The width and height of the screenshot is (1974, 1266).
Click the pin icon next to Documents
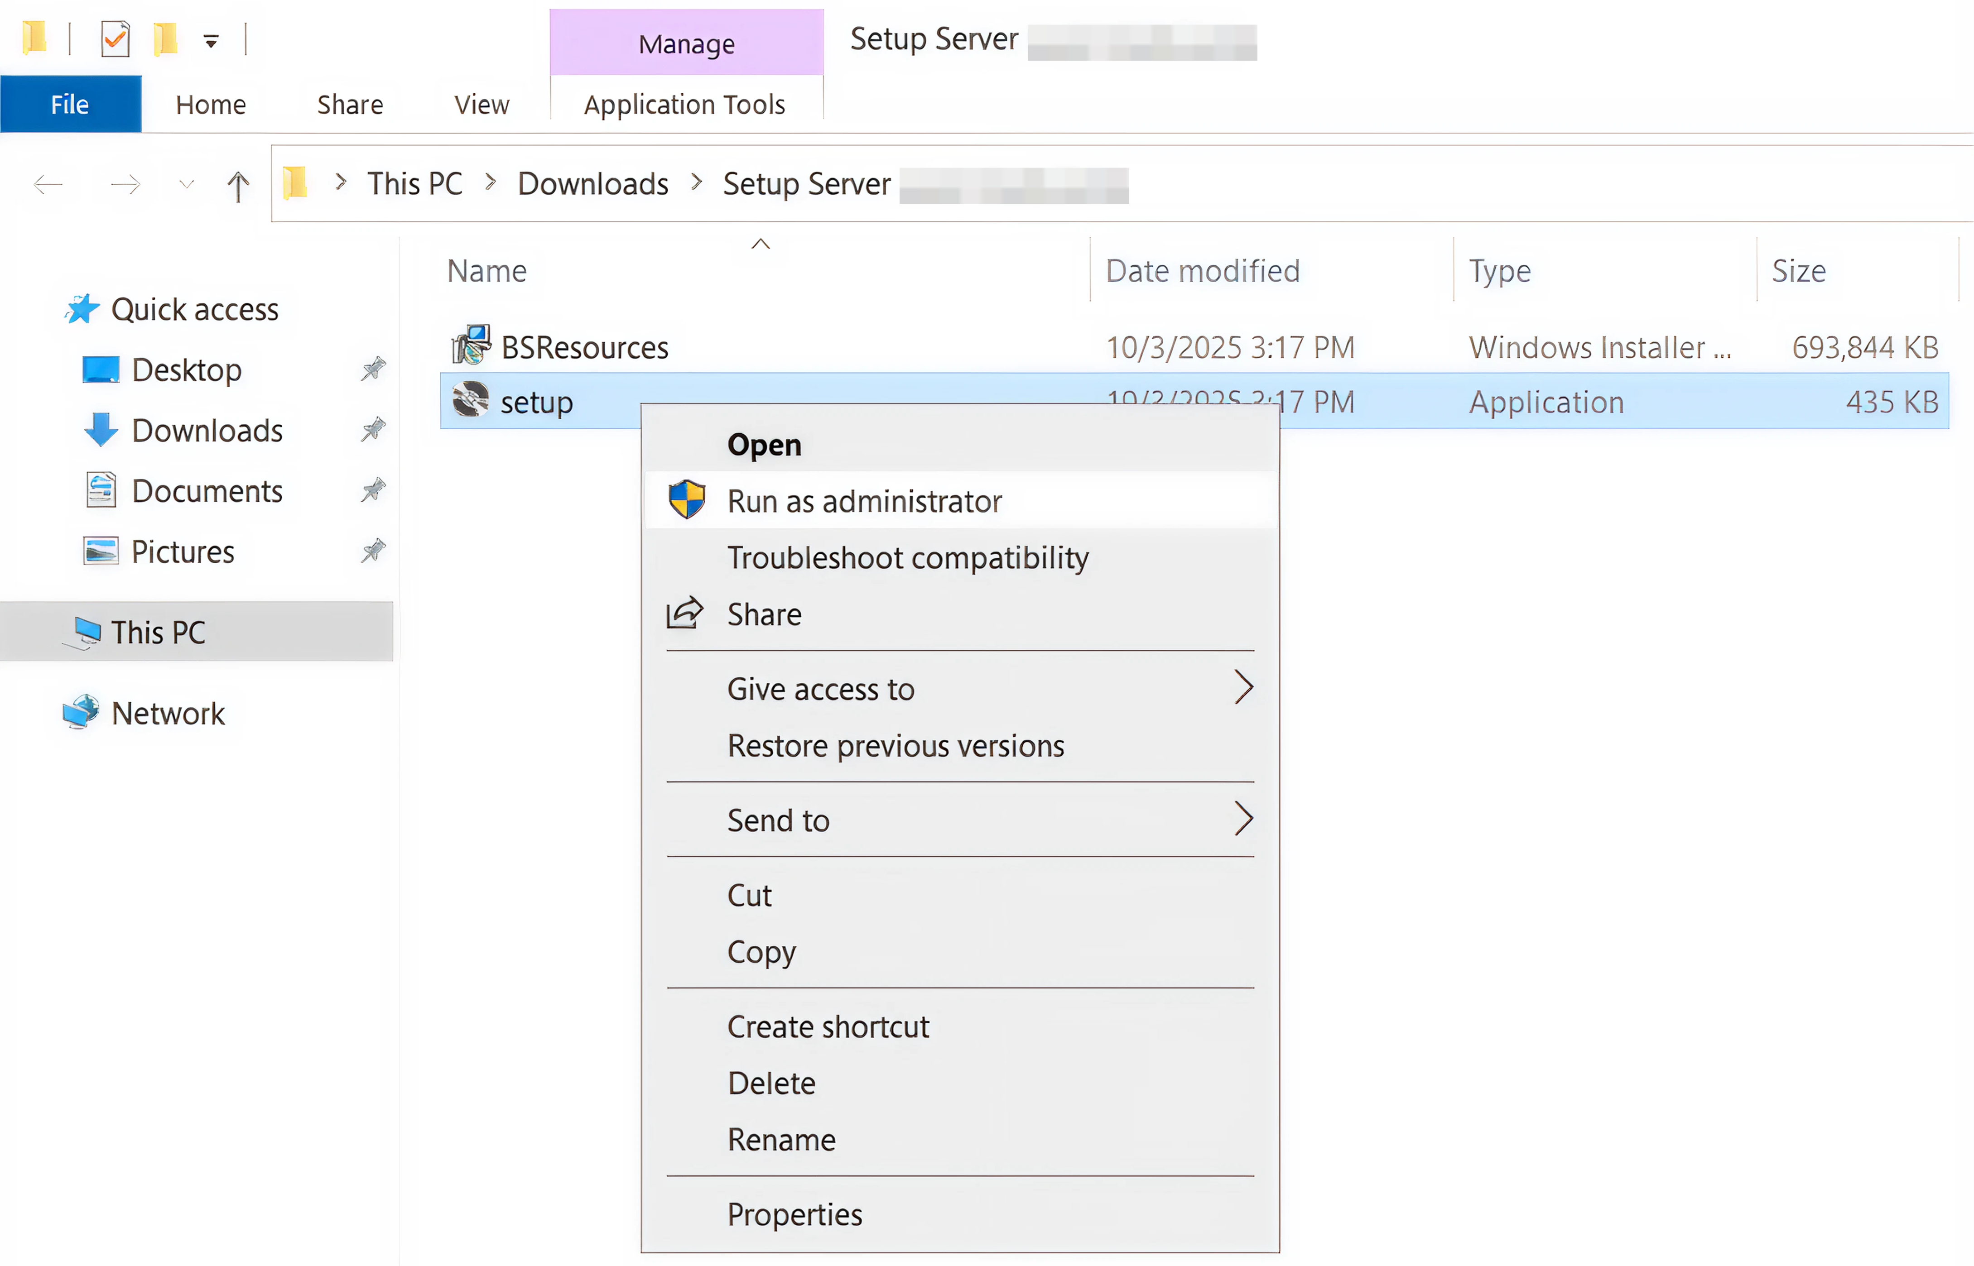coord(373,490)
